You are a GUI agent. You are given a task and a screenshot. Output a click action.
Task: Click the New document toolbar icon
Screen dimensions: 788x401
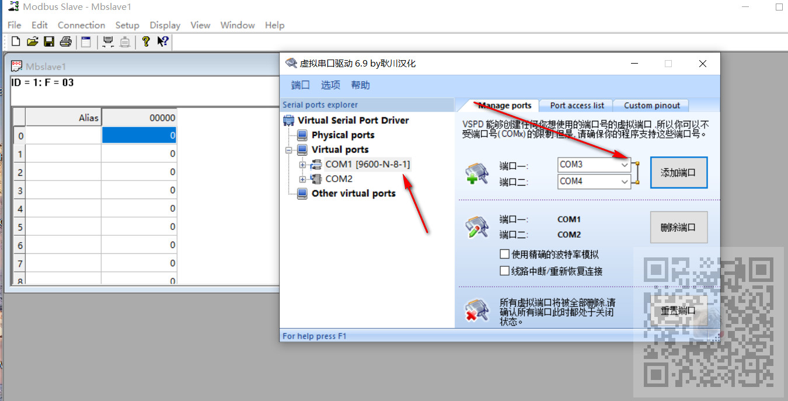pyautogui.click(x=16, y=41)
